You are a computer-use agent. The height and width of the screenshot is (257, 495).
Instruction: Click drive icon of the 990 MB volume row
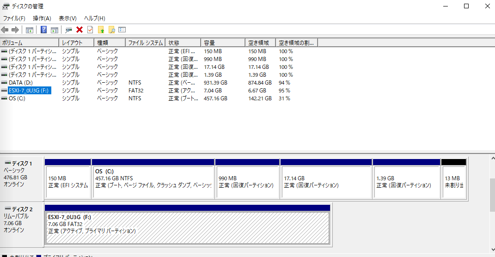click(4, 59)
